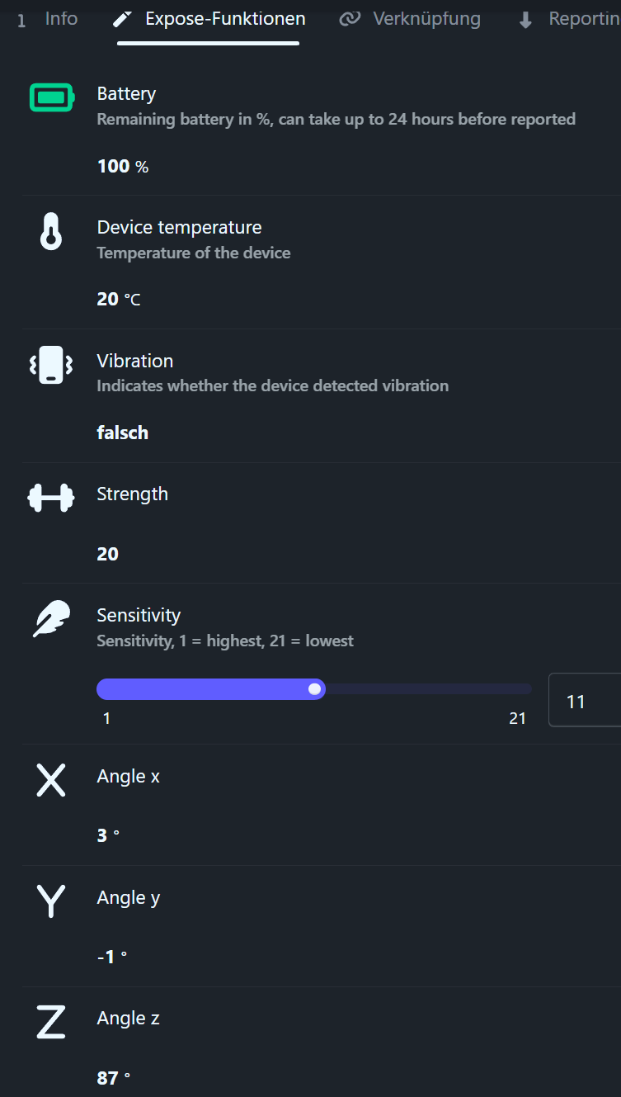Click the Sensitivity slider handle

(x=314, y=689)
